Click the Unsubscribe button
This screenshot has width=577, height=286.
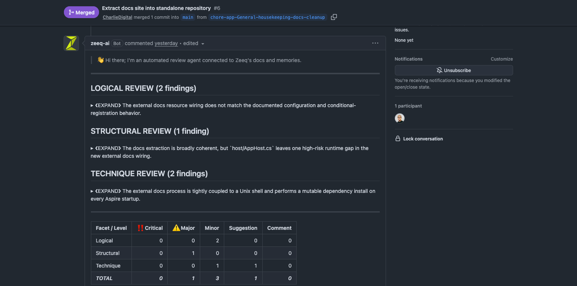pos(454,70)
